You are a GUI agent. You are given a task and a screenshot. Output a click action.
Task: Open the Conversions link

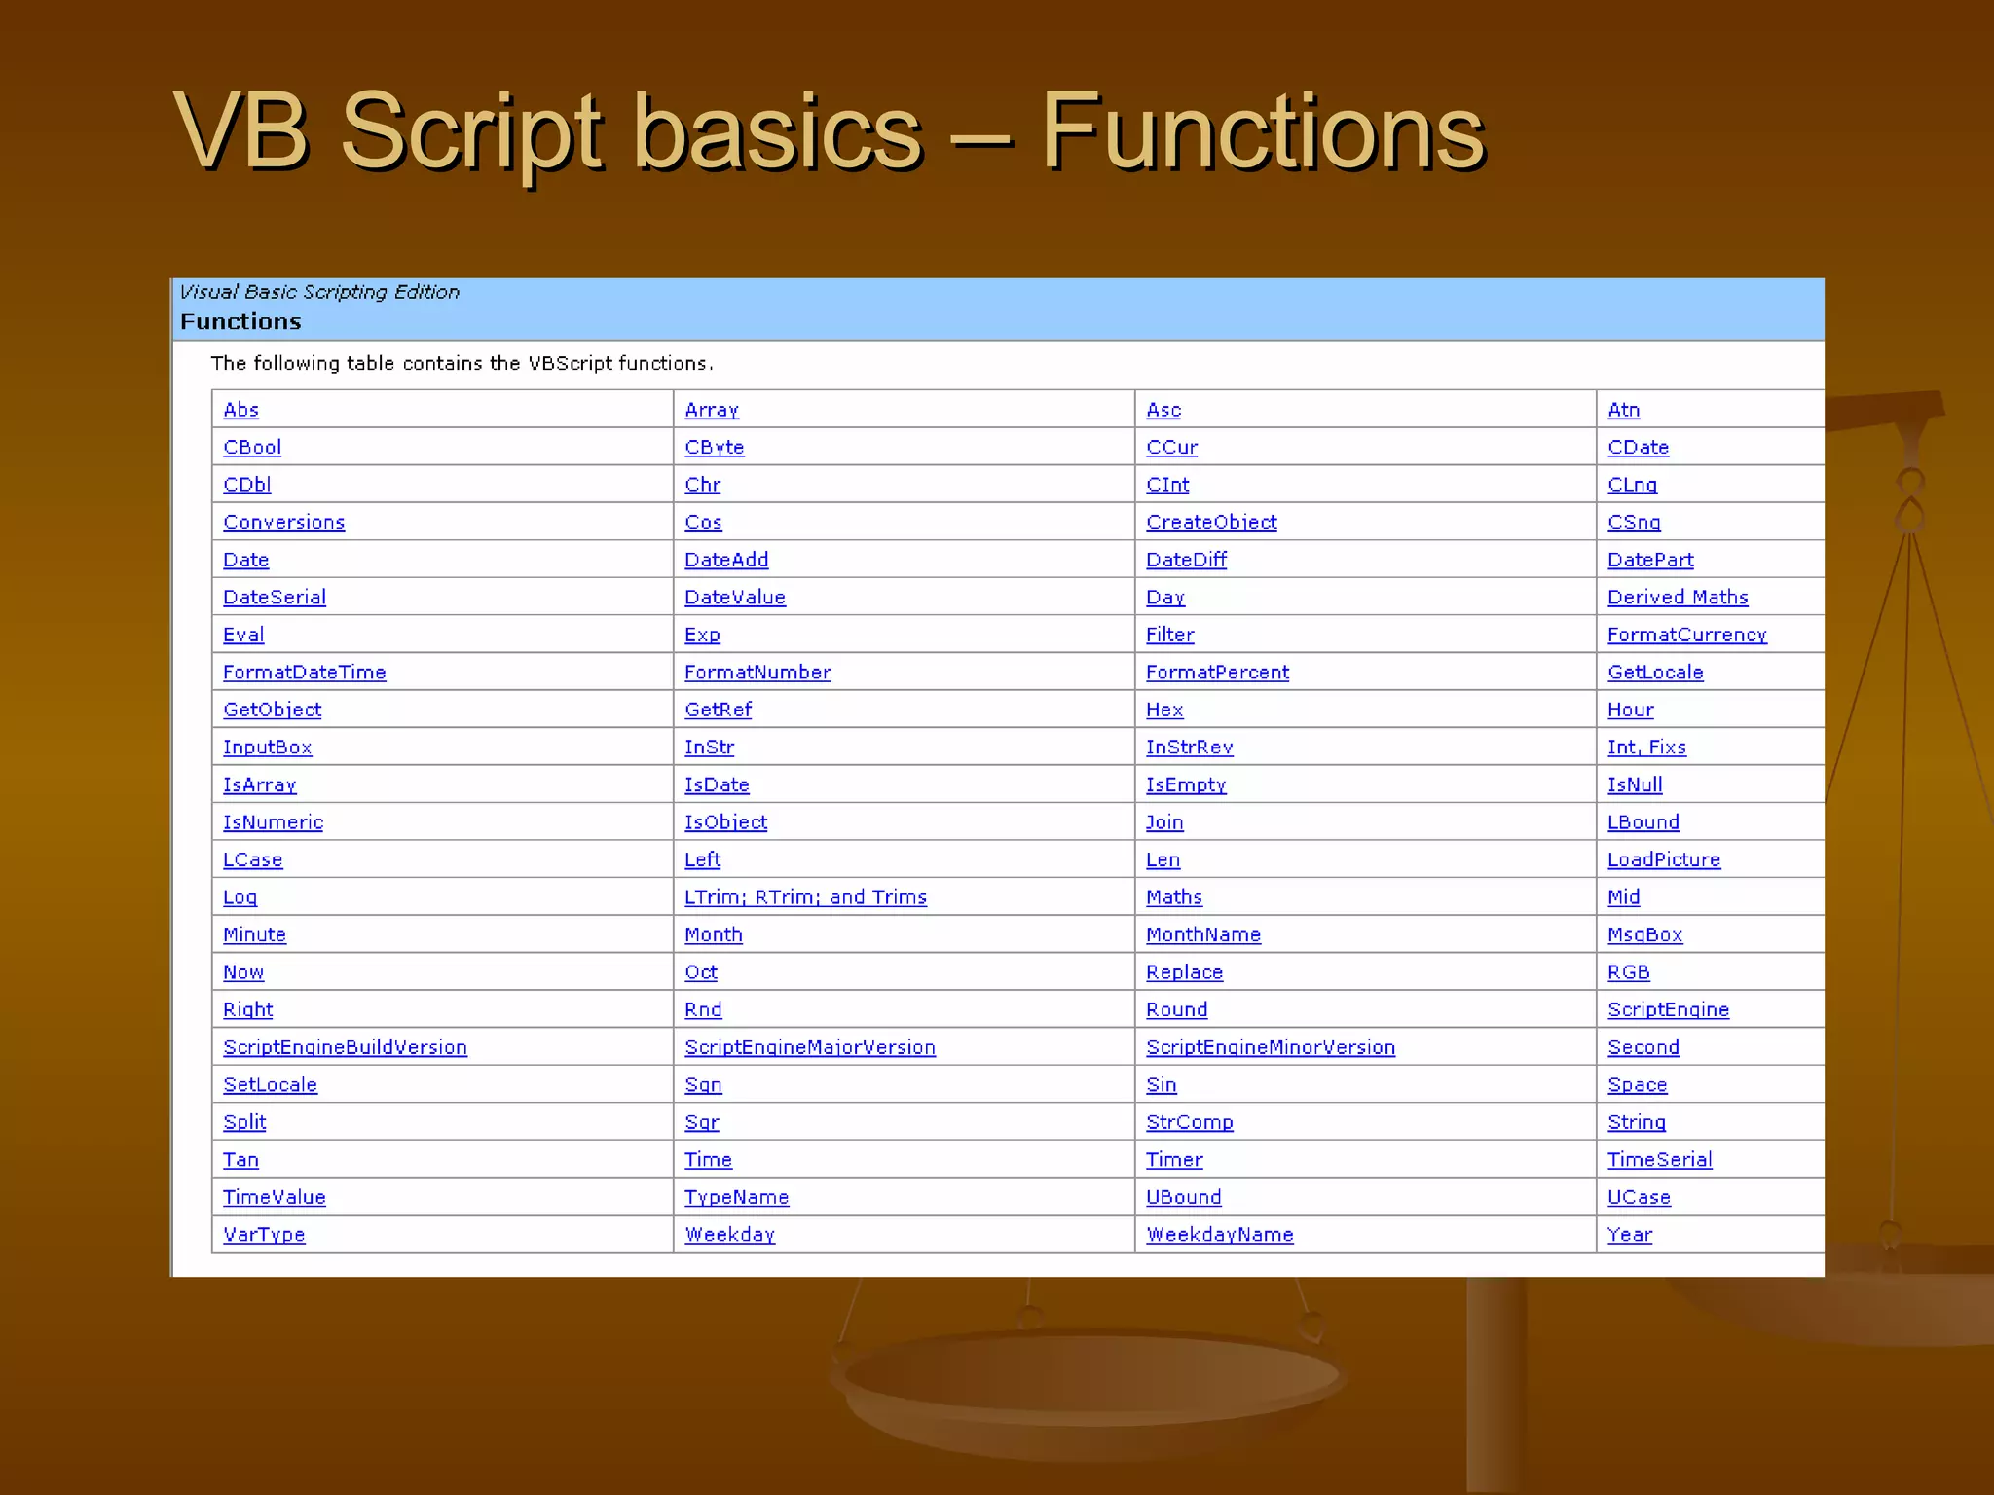point(284,522)
